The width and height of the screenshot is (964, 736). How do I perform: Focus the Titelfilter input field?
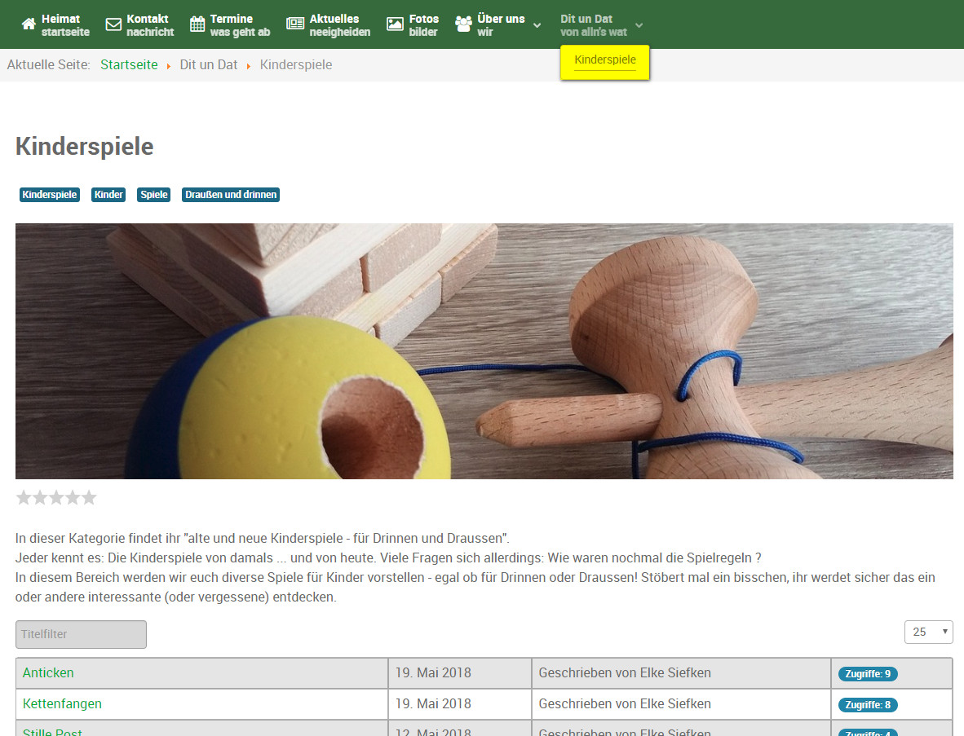point(82,634)
